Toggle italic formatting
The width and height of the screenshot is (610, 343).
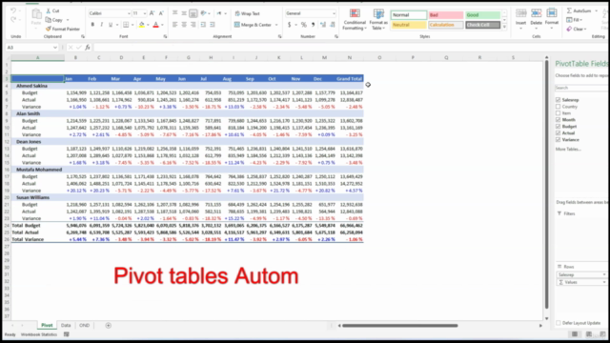[x=102, y=25]
